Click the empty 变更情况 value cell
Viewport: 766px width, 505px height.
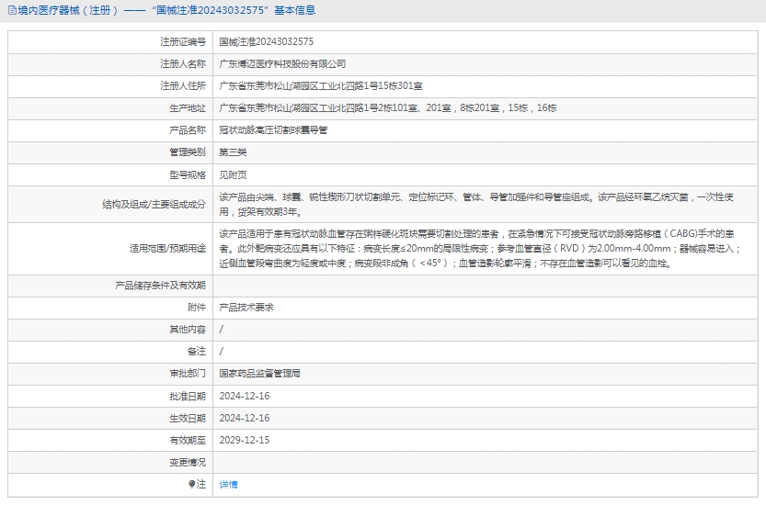pyautogui.click(x=486, y=462)
